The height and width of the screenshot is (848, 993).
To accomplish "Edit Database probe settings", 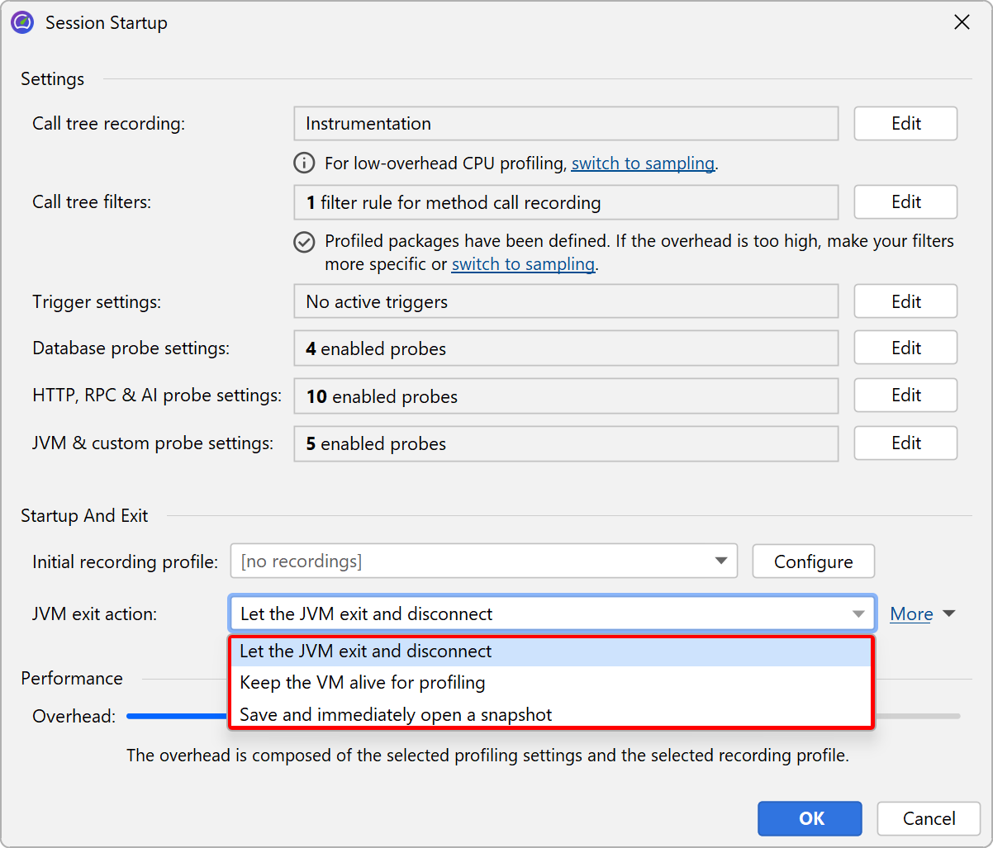I will pos(905,348).
